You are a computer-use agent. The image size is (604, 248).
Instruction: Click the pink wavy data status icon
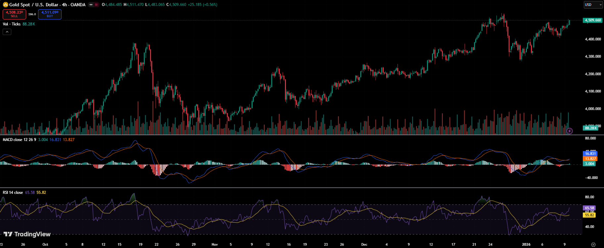pyautogui.click(x=96, y=5)
